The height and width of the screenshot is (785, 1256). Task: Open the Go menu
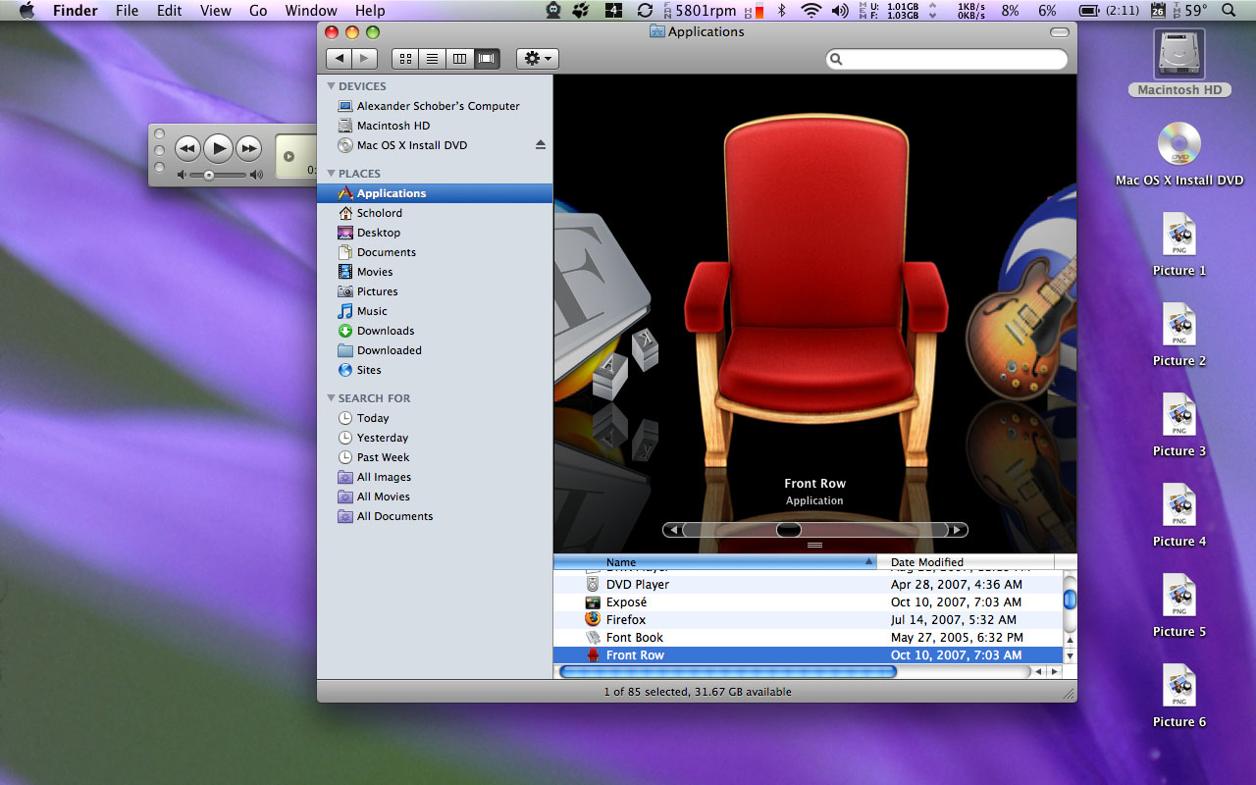tap(258, 11)
